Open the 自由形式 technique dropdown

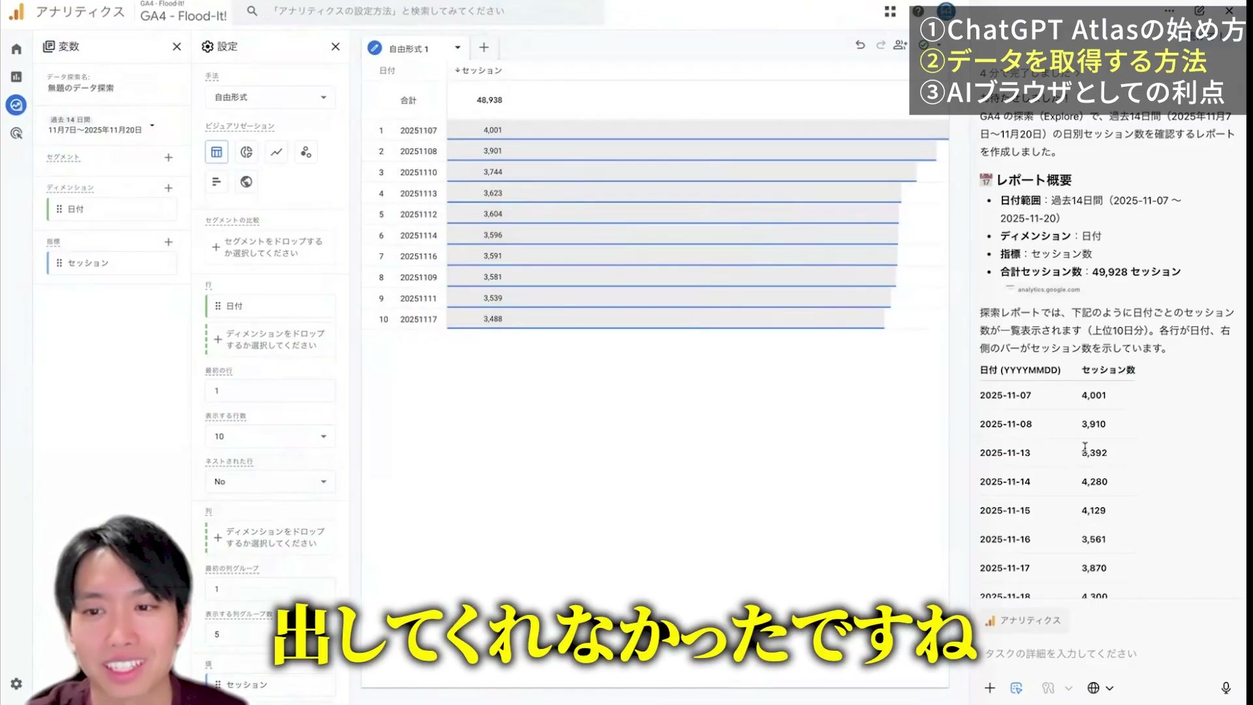(x=270, y=97)
